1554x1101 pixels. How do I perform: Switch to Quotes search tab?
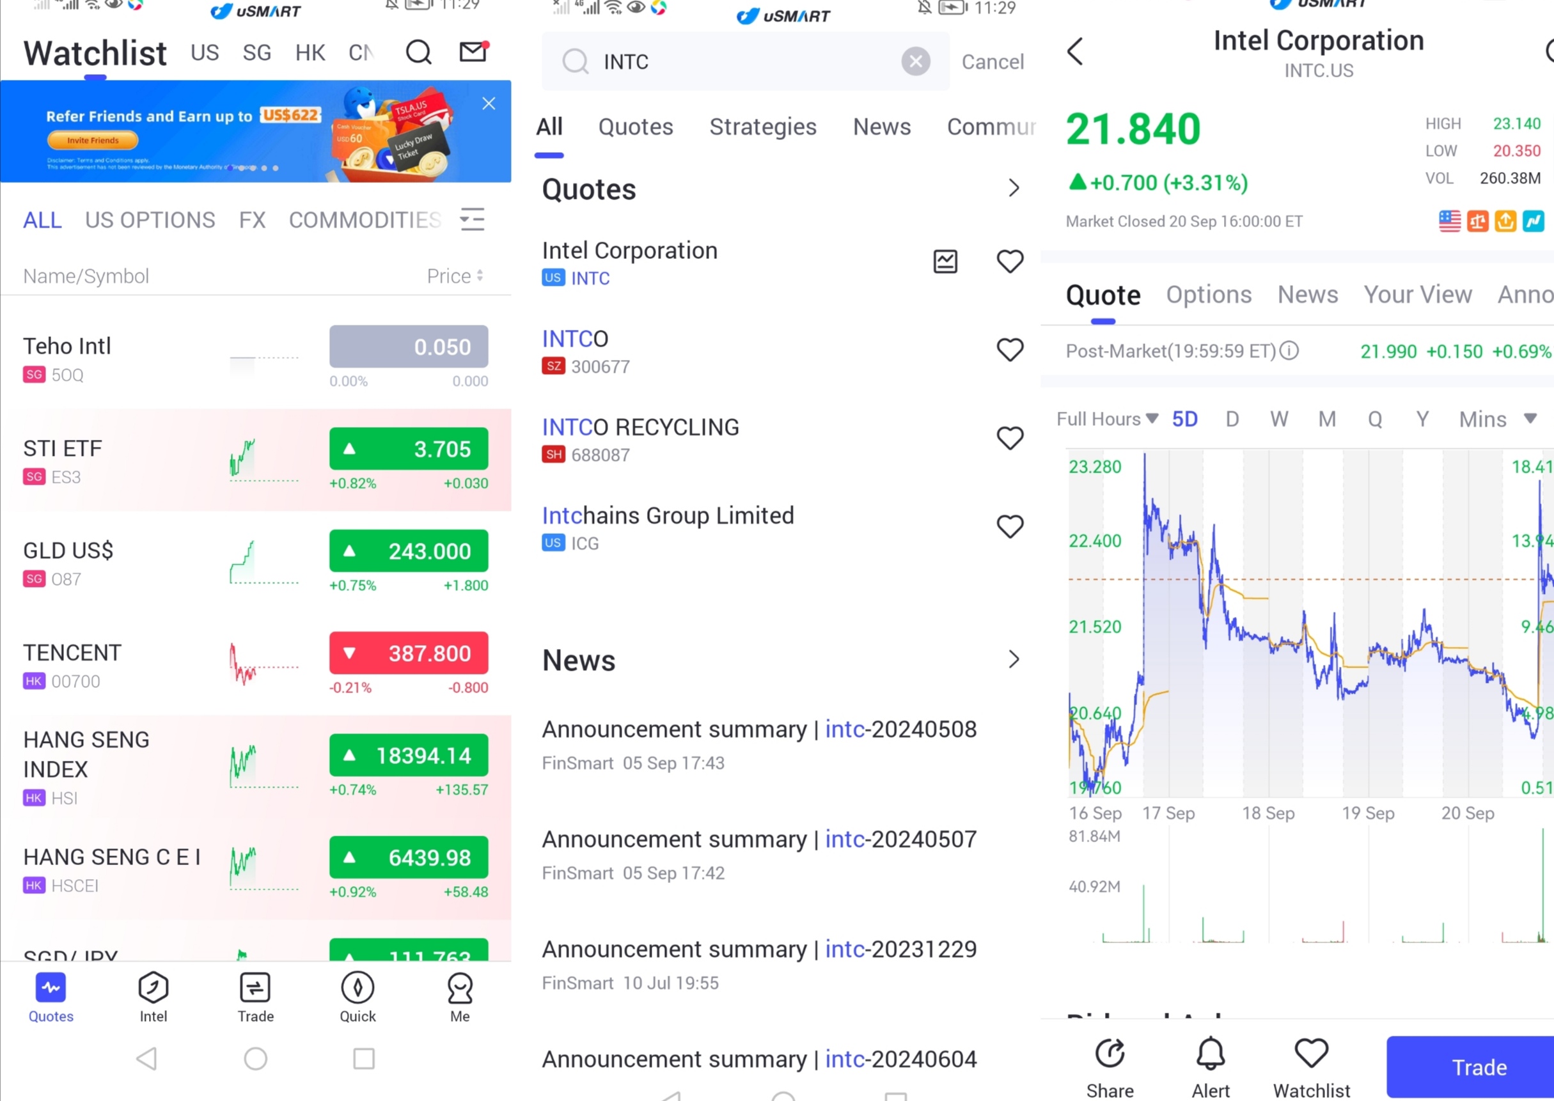[x=635, y=127]
